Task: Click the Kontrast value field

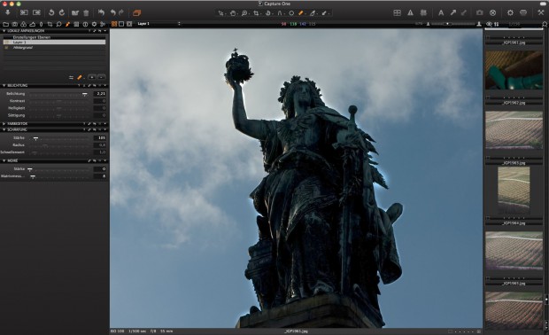Action: click(x=99, y=101)
